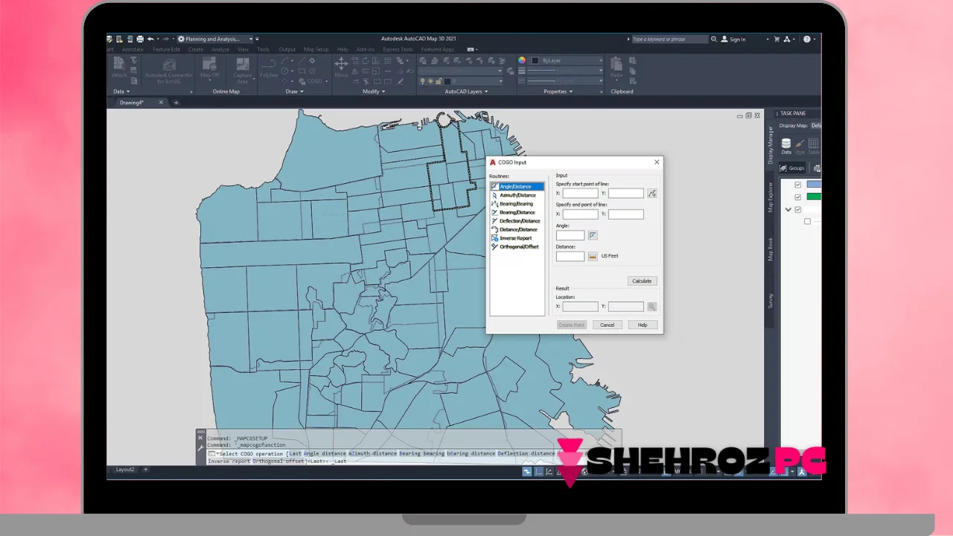Toggle the layer freeze sun icon

[430, 81]
